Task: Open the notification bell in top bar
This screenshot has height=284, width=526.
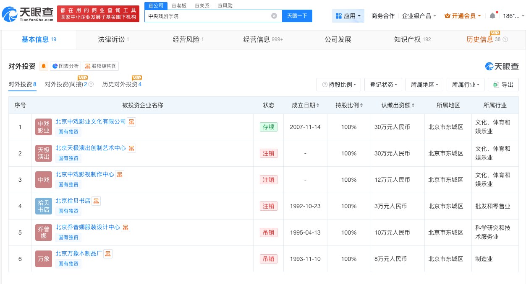Action: pyautogui.click(x=492, y=15)
